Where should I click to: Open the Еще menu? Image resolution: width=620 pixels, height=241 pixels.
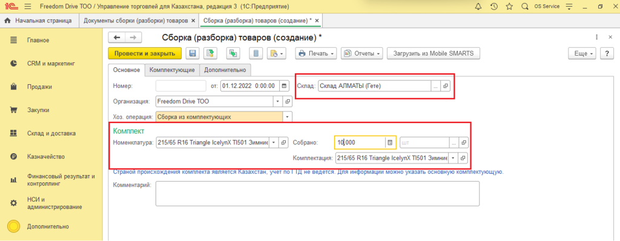pyautogui.click(x=582, y=53)
